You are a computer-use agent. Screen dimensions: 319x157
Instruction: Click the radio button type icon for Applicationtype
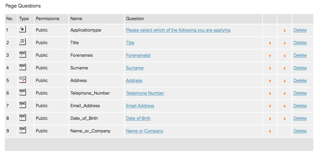pyautogui.click(x=22, y=29)
